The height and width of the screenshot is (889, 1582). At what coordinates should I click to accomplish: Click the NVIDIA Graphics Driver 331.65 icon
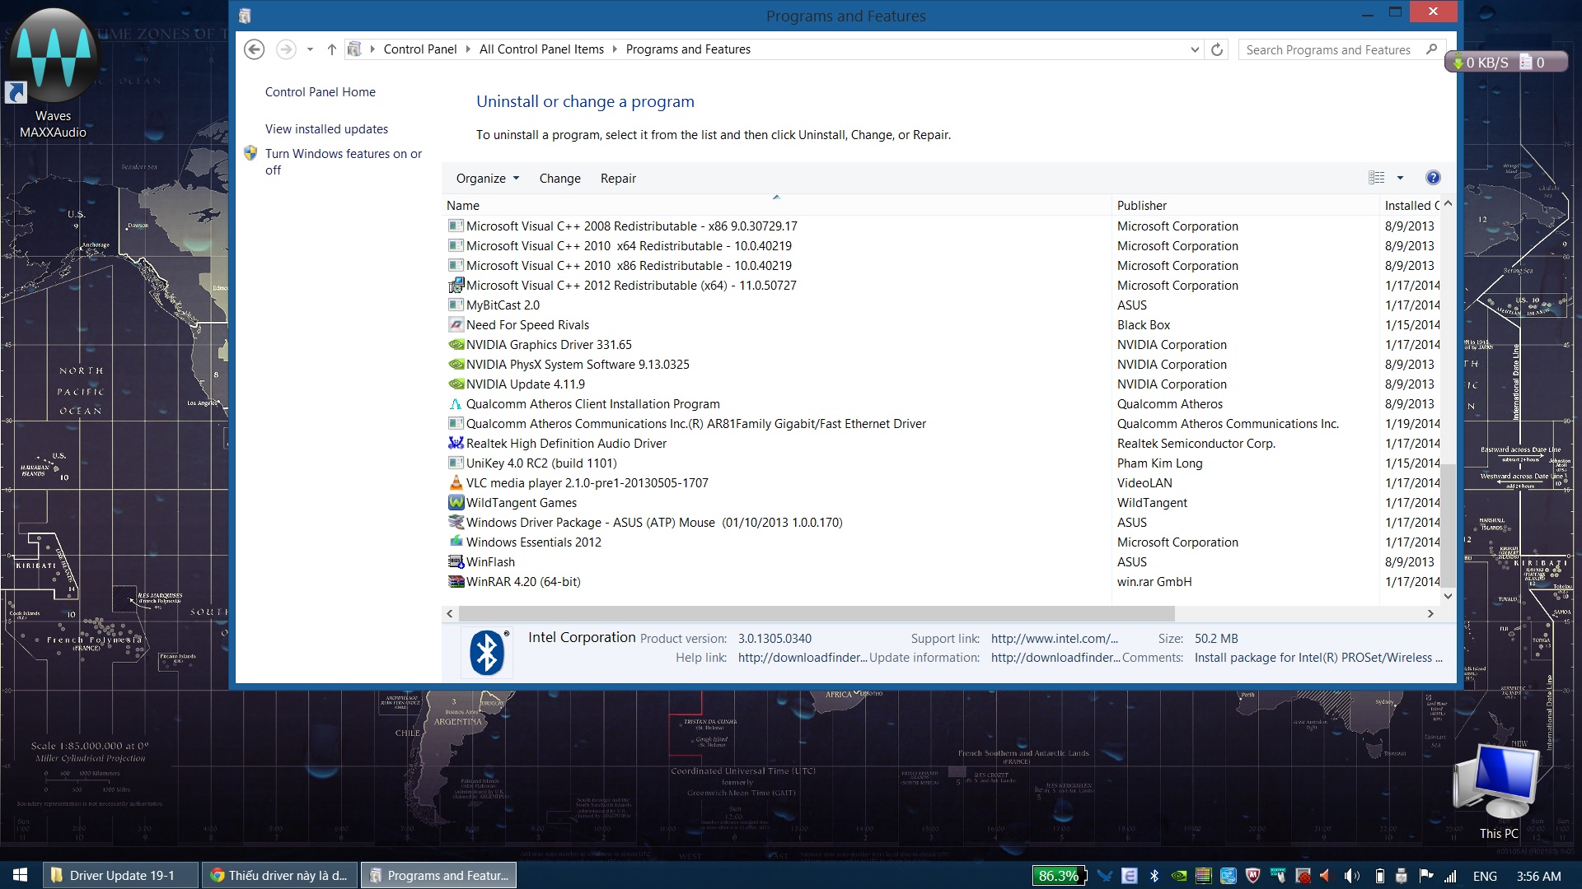[x=456, y=345]
